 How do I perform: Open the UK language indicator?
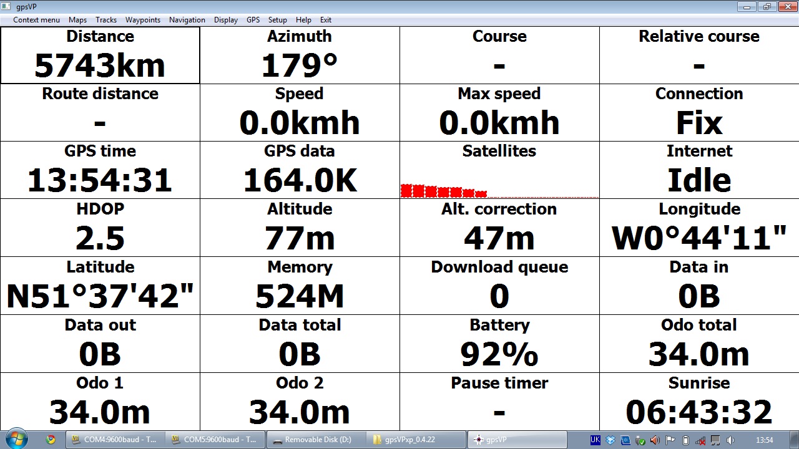pyautogui.click(x=595, y=440)
